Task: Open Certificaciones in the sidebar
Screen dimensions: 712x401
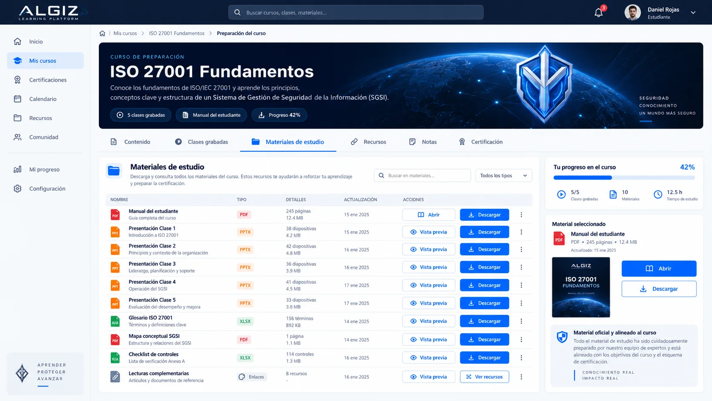Action: click(45, 80)
